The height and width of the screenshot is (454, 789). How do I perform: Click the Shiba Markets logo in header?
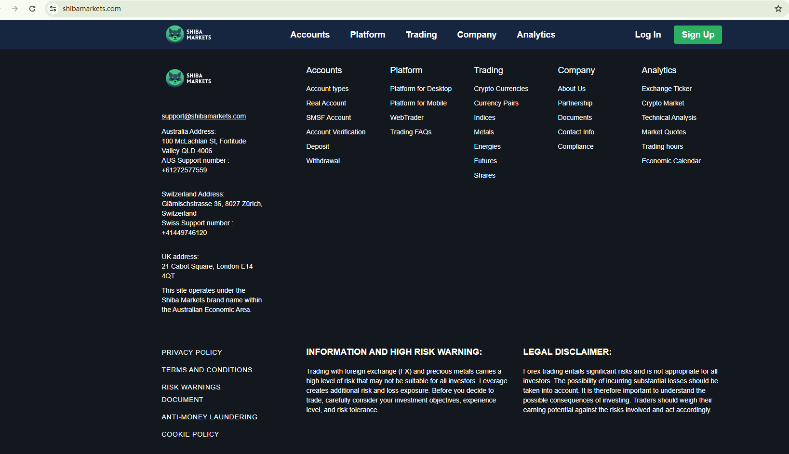click(188, 34)
